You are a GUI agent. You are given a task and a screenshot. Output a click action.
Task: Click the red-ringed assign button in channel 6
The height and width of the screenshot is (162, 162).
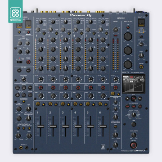click(103, 87)
